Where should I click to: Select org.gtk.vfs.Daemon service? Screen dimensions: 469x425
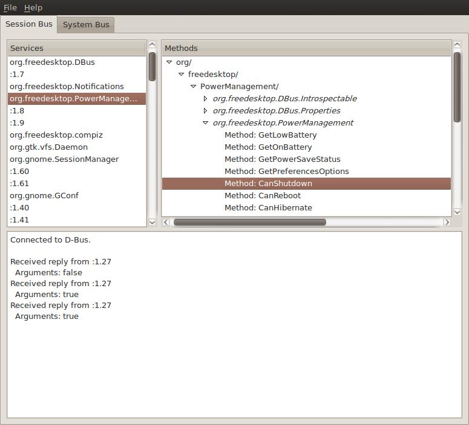point(48,147)
